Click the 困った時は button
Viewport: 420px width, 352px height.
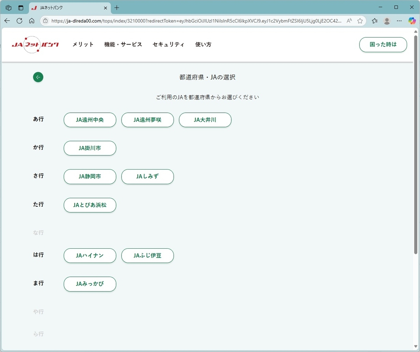[x=383, y=44]
